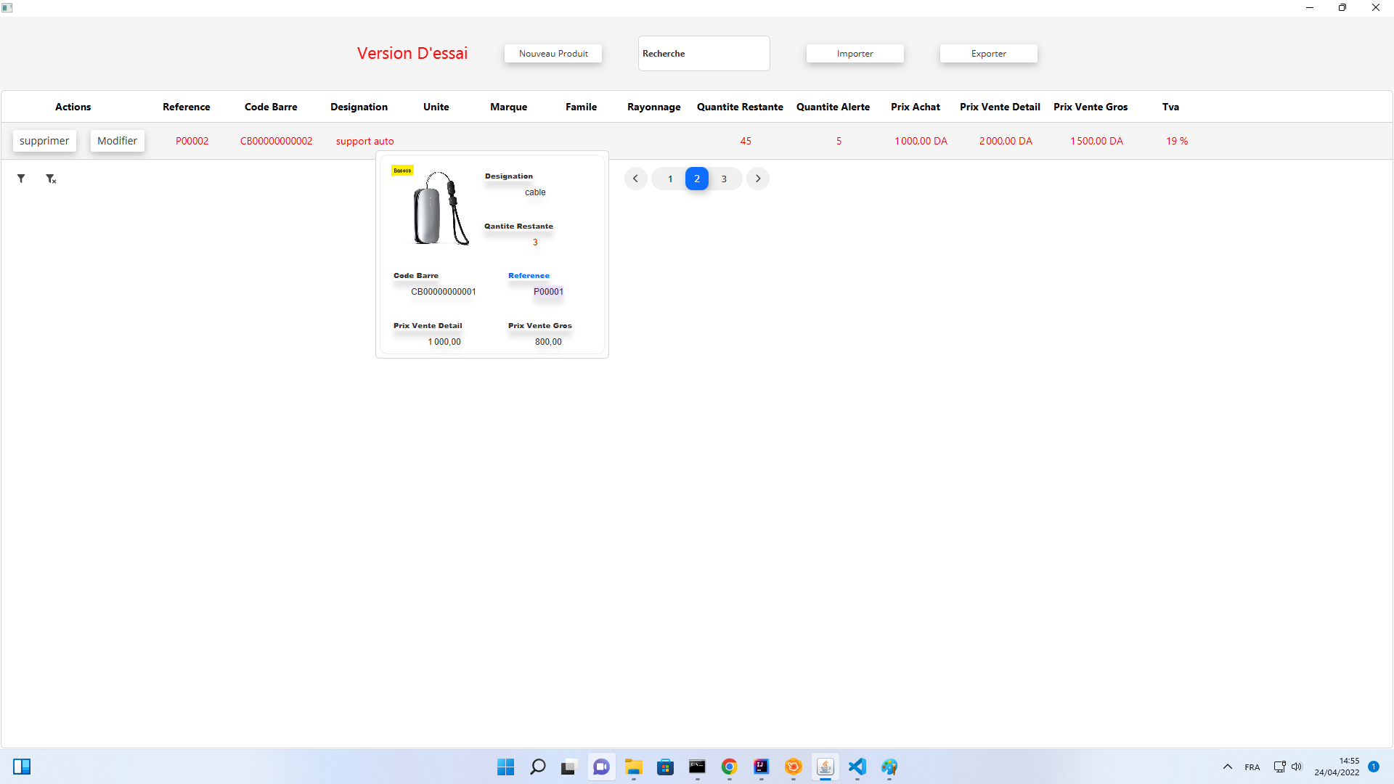Click the Recherche search field
This screenshot has width=1394, height=784.
(704, 53)
